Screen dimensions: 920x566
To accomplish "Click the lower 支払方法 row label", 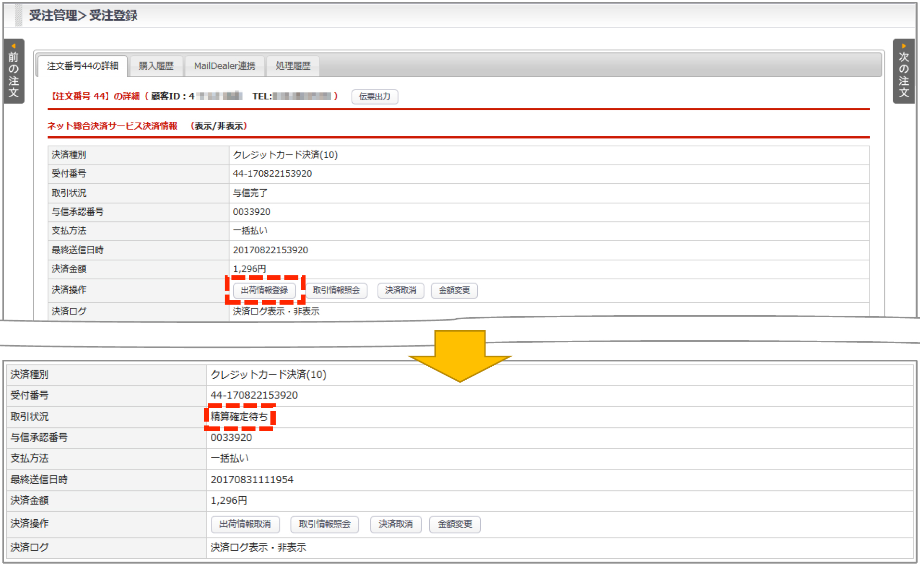I will (30, 458).
